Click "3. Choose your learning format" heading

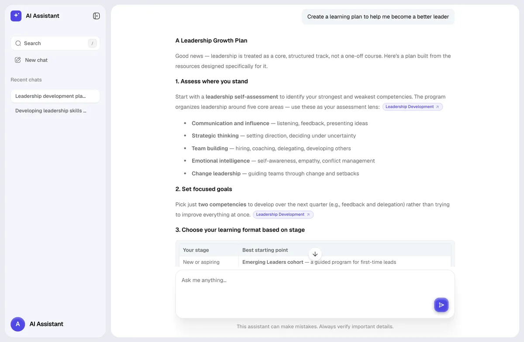point(240,230)
